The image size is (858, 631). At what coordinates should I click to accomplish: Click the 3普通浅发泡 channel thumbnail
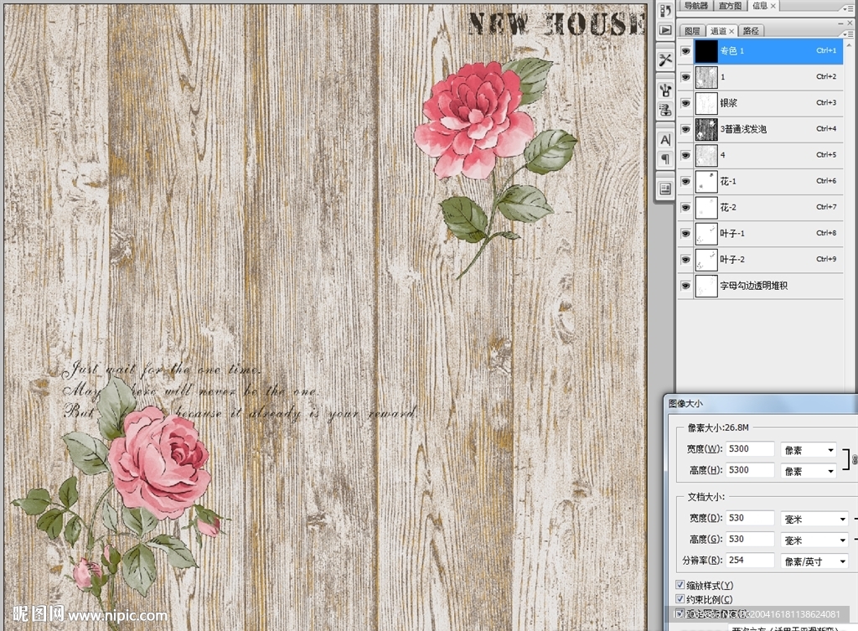click(706, 129)
